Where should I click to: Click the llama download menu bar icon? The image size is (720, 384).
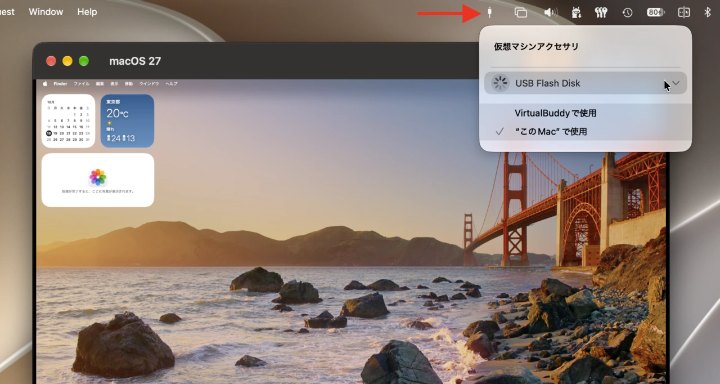(576, 12)
